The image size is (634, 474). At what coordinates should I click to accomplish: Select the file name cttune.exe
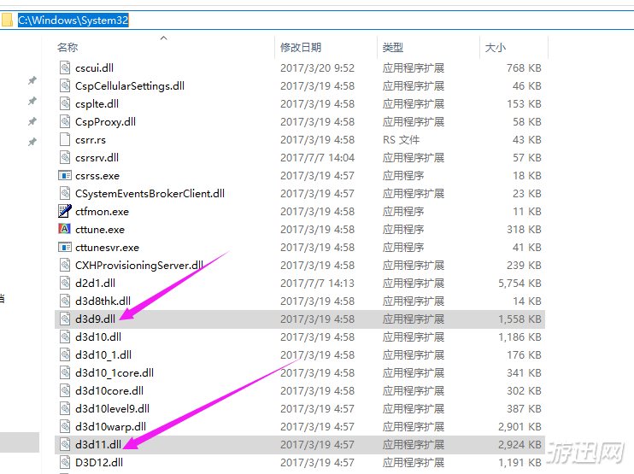tap(99, 230)
